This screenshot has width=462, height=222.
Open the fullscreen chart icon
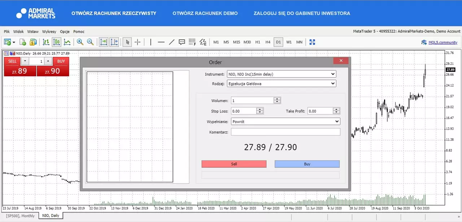point(312,42)
